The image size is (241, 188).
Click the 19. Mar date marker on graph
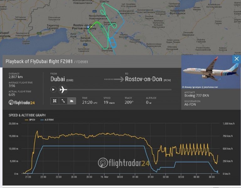(x=104, y=177)
